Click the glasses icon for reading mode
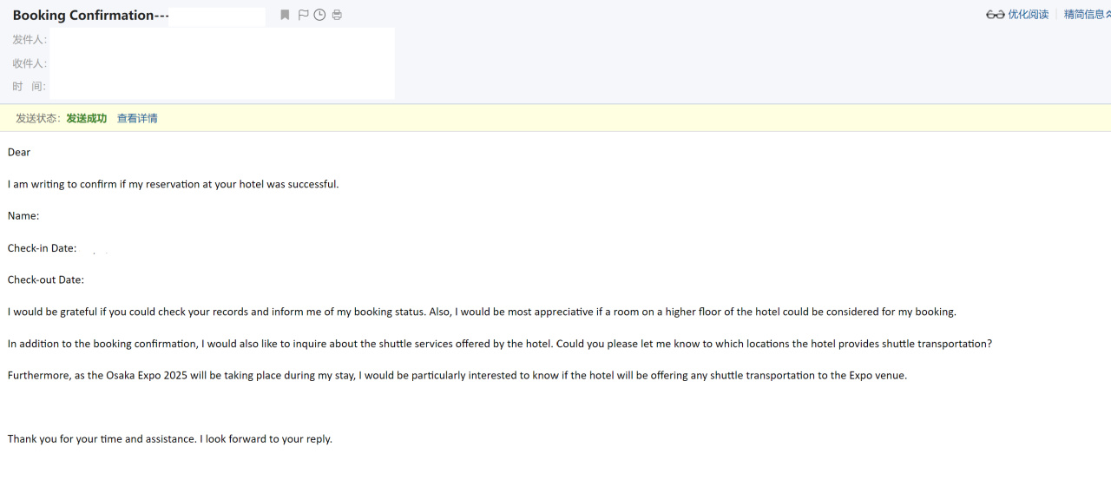Image resolution: width=1111 pixels, height=480 pixels. click(x=995, y=15)
